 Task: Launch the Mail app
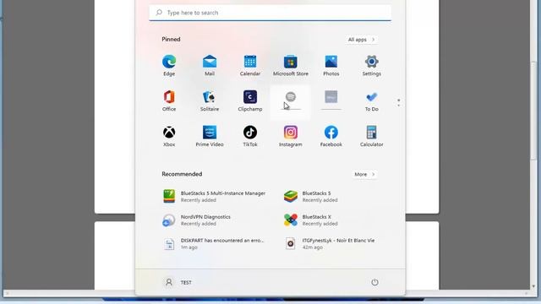pos(210,66)
